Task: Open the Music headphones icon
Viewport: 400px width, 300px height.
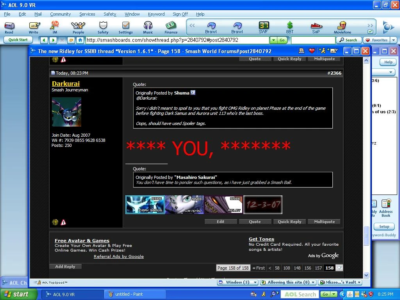Action: [148, 28]
